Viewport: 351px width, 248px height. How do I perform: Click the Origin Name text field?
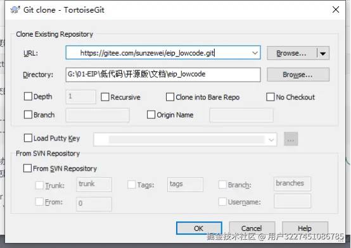(x=241, y=115)
